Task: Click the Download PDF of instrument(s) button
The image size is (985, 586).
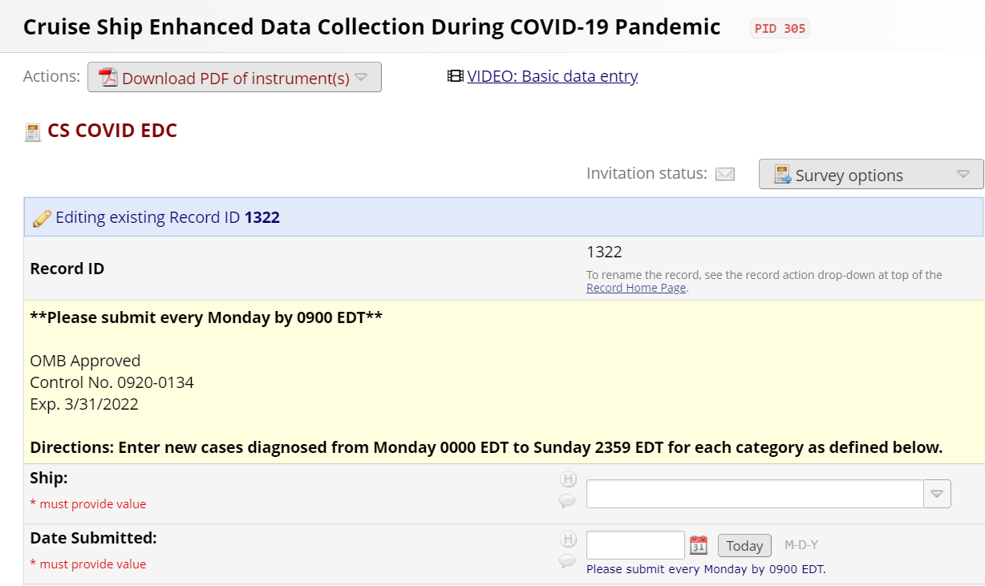Action: click(x=234, y=78)
